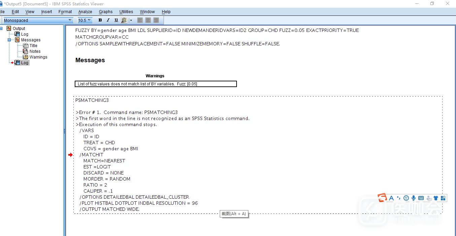
Task: Toggle underline text formatting
Action: point(116,20)
